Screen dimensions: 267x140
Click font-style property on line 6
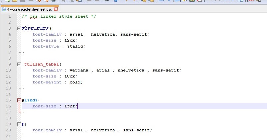[x=46, y=46]
